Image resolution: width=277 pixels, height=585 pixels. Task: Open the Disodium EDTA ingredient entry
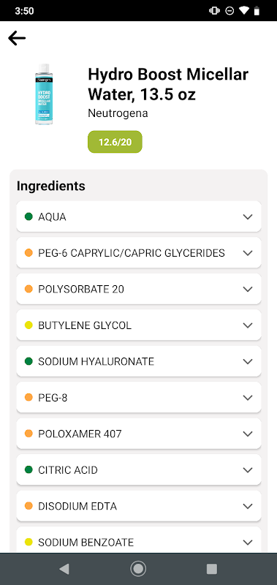(139, 506)
